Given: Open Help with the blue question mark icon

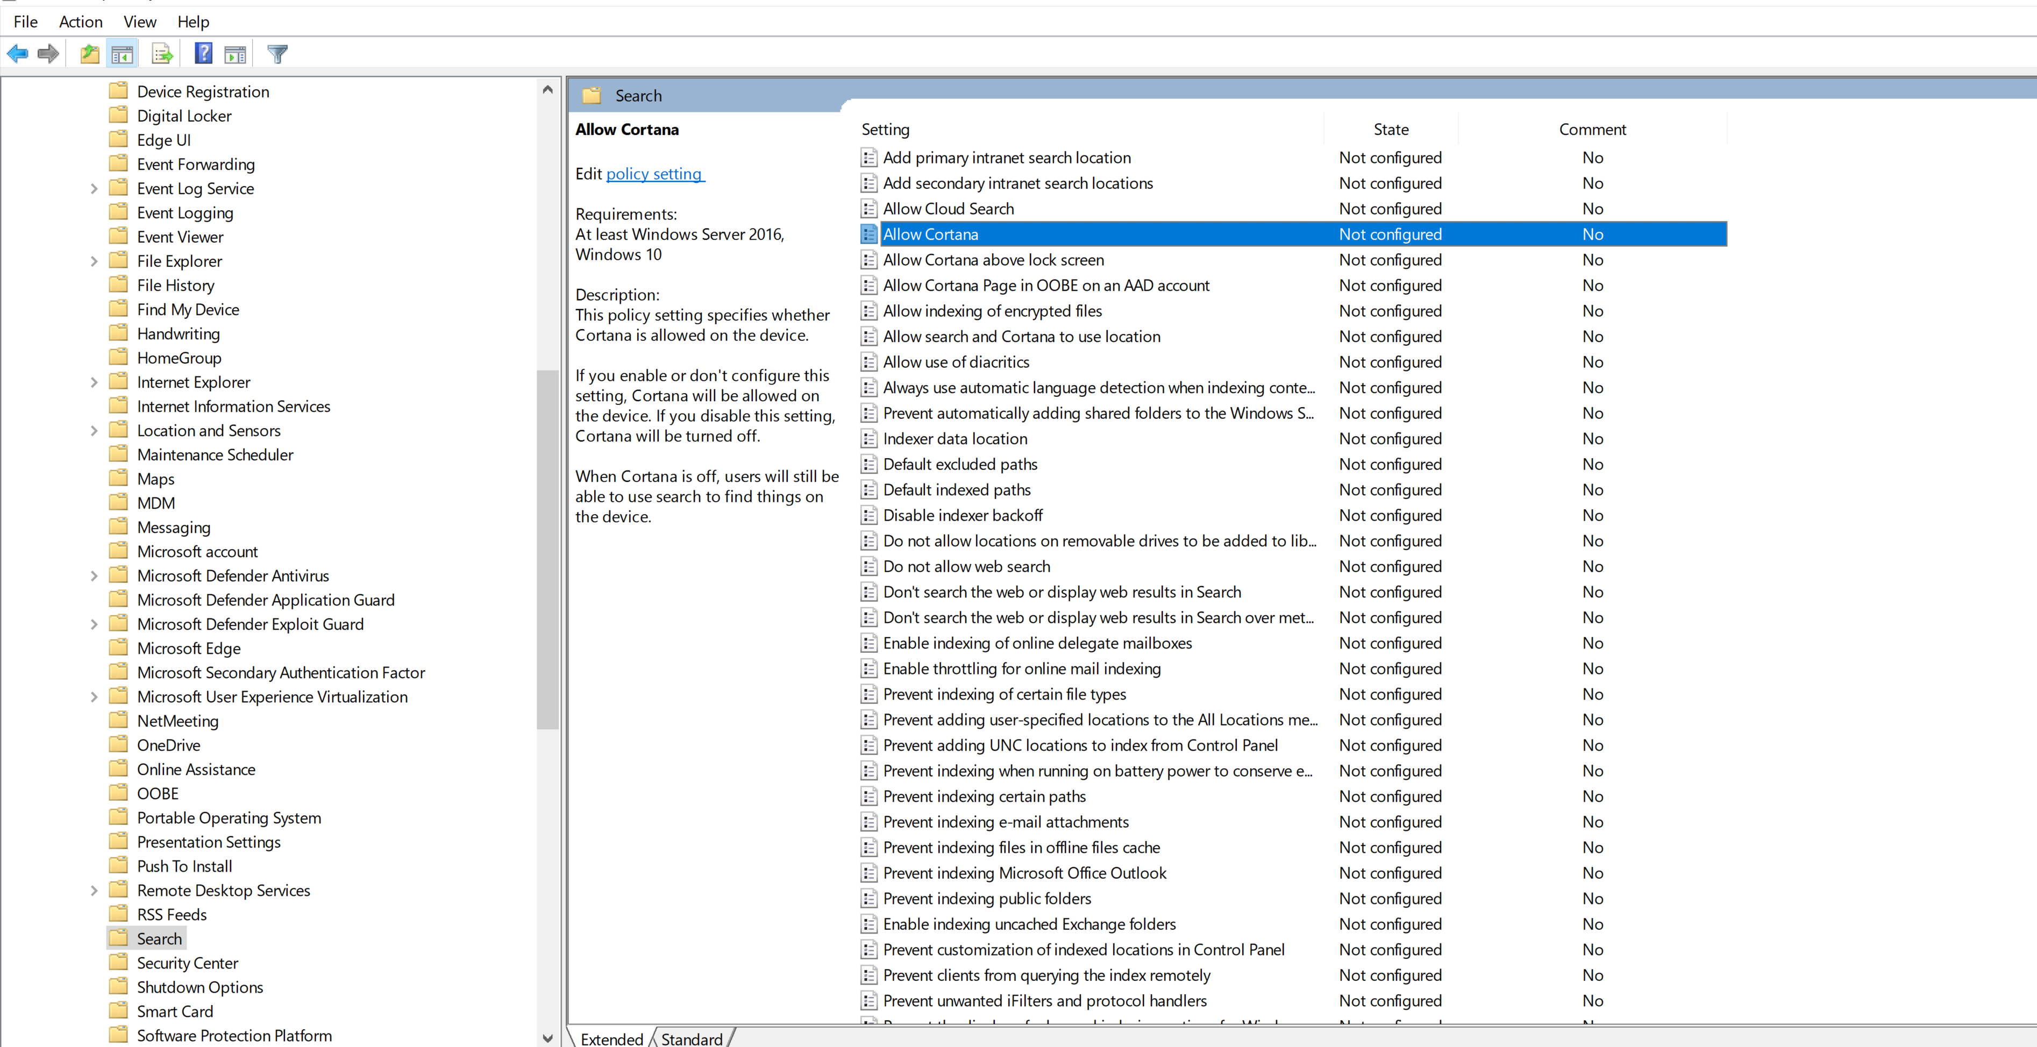Looking at the screenshot, I should pyautogui.click(x=203, y=54).
